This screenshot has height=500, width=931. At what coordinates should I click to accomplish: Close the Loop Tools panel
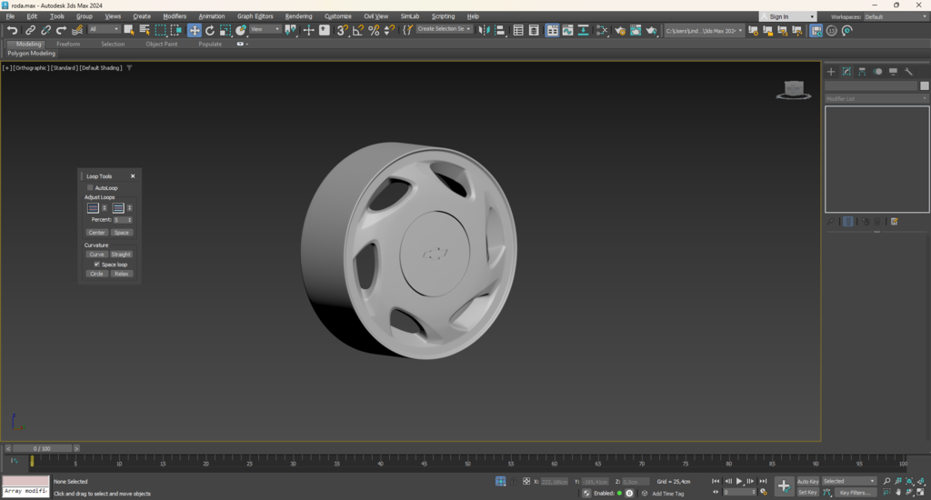coord(133,176)
